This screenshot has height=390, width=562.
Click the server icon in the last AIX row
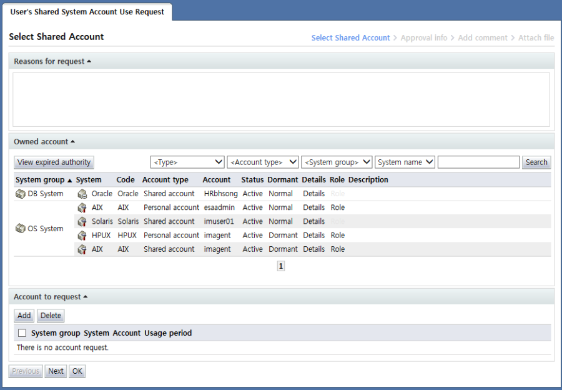point(82,249)
